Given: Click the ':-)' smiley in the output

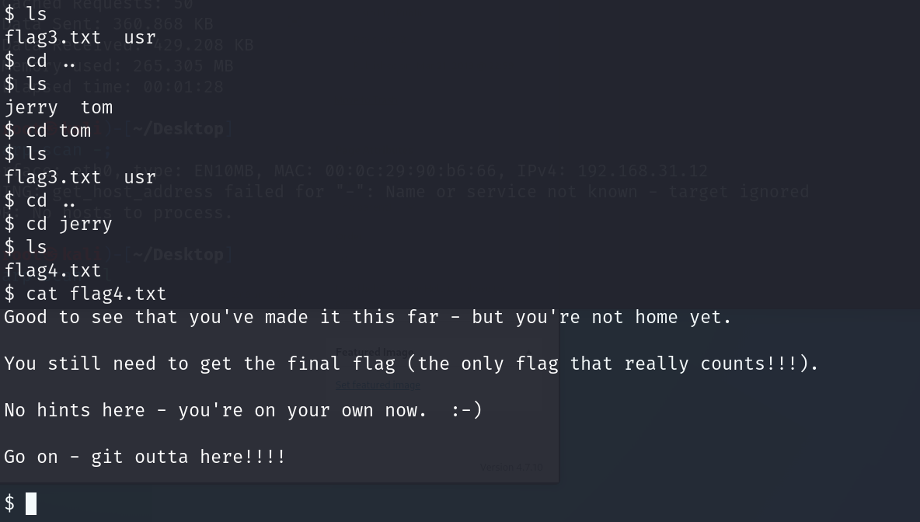Looking at the screenshot, I should coord(466,410).
